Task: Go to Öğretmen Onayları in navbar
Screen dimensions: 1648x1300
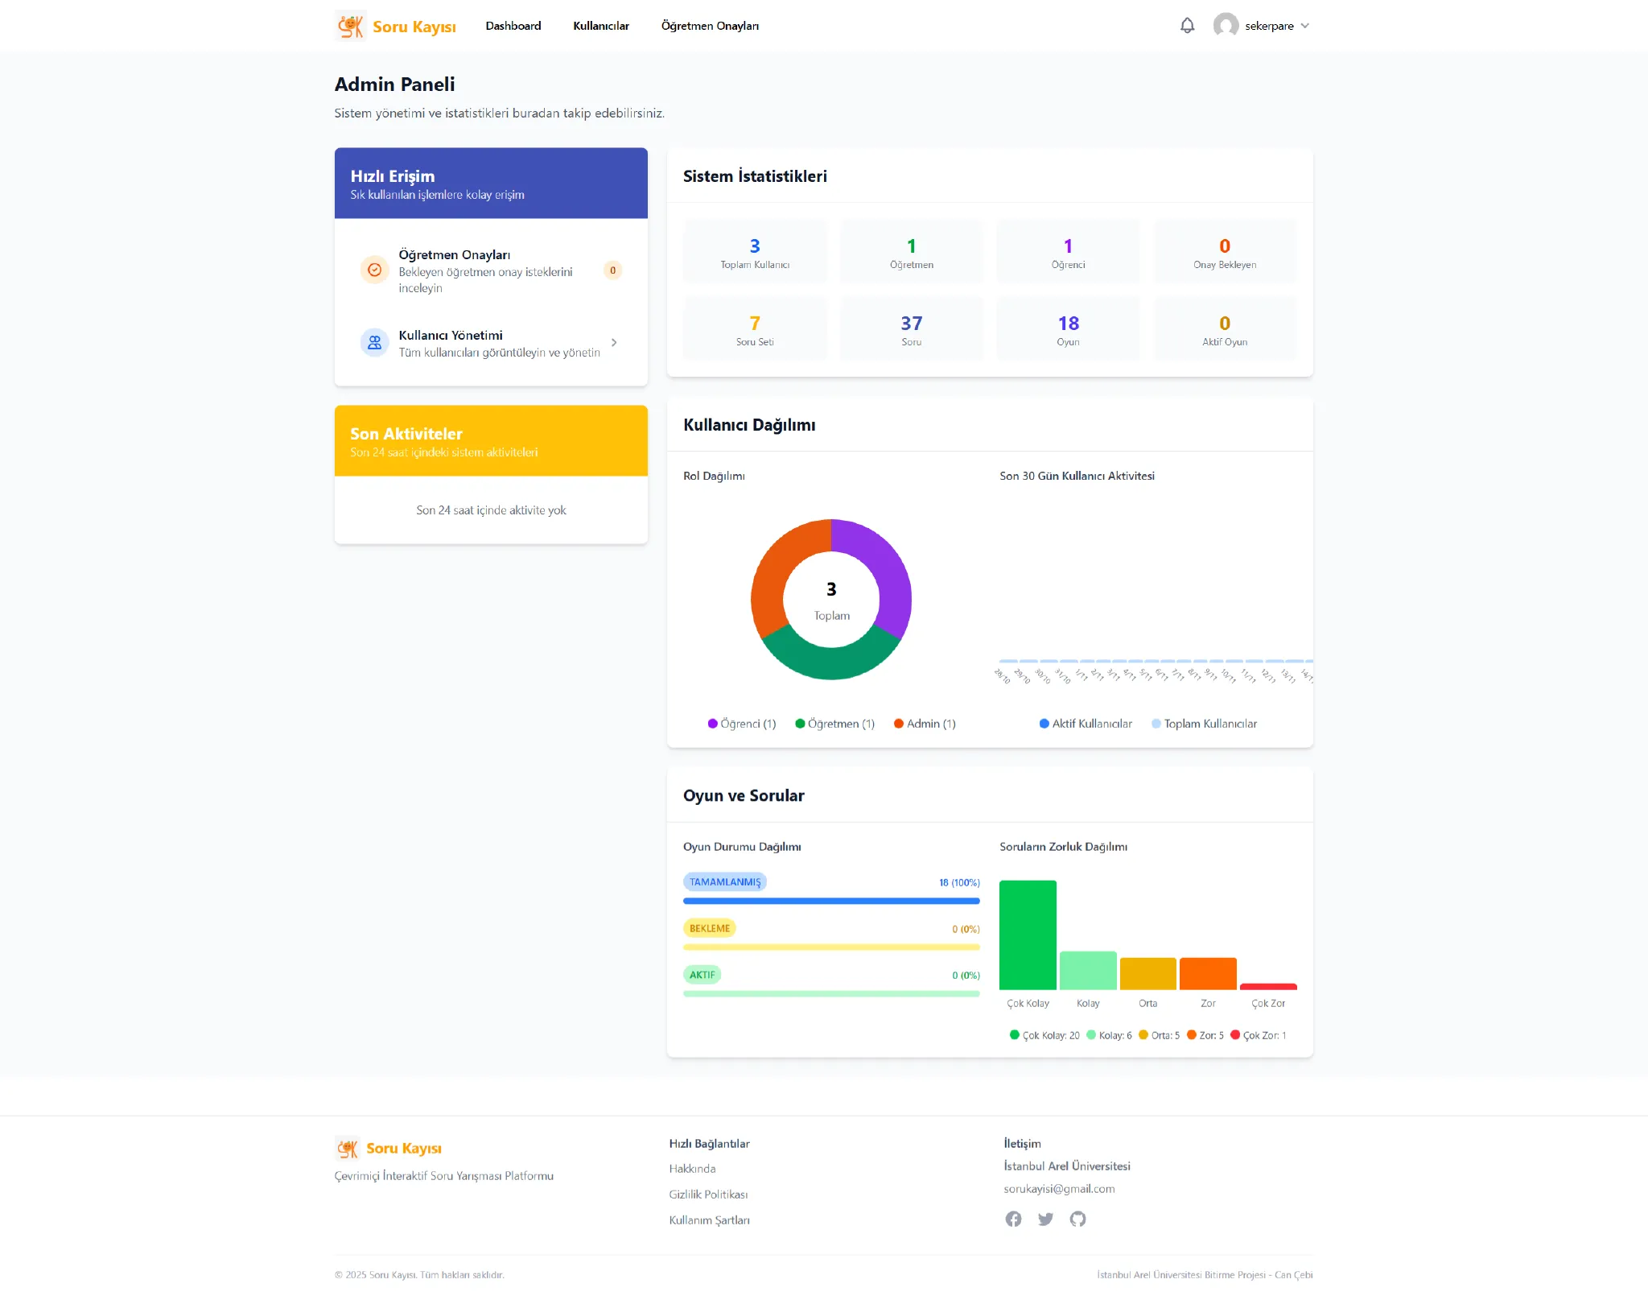Action: tap(710, 26)
